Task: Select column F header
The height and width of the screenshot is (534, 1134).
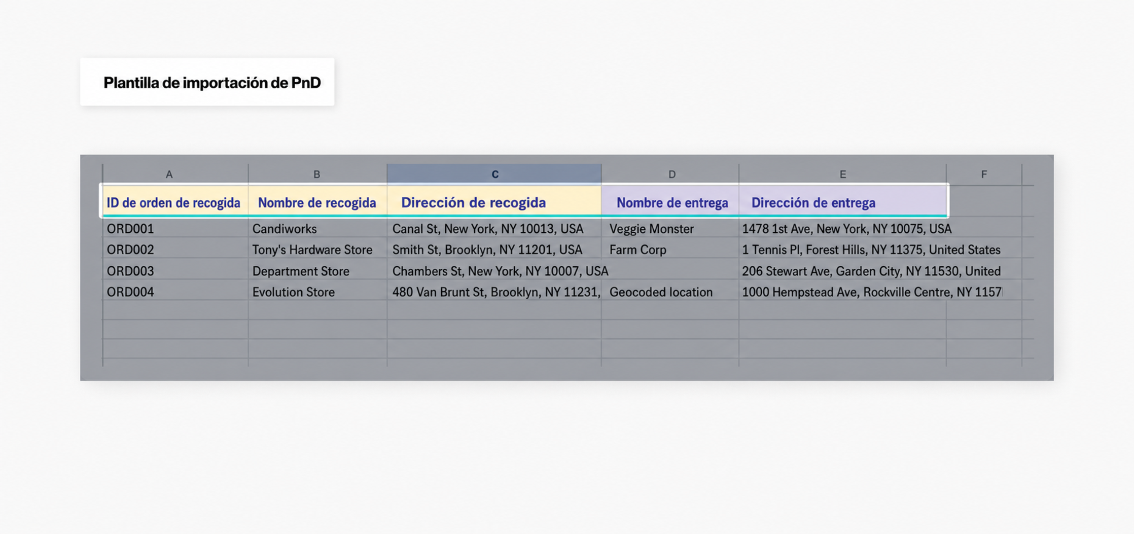Action: coord(984,174)
